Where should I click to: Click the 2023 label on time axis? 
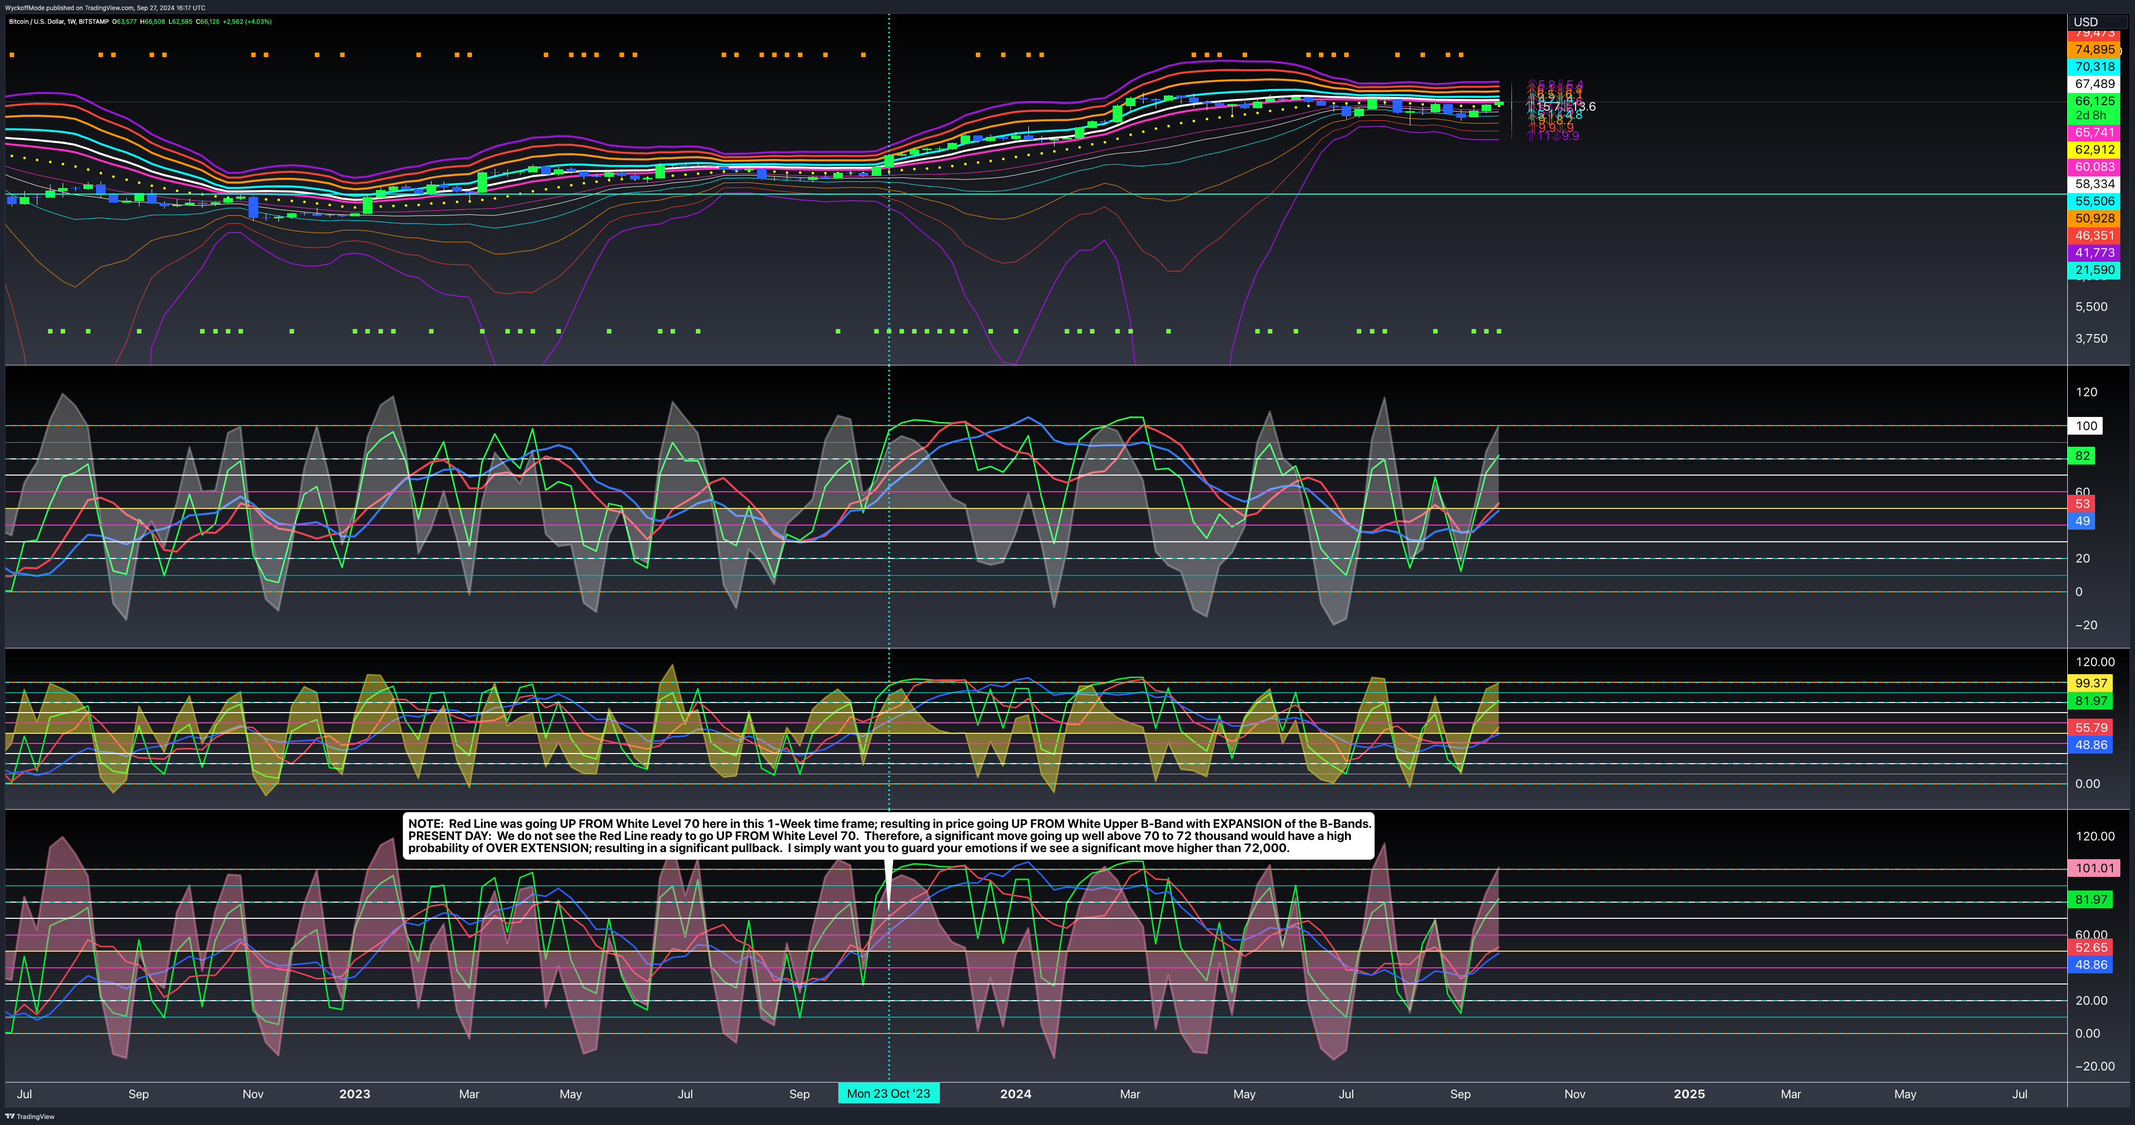click(355, 1094)
